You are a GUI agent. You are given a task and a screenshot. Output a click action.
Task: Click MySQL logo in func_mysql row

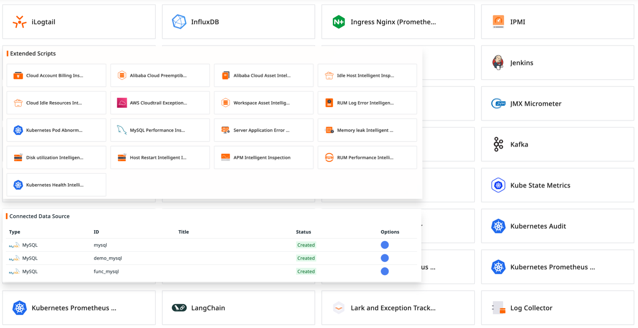[x=14, y=271]
